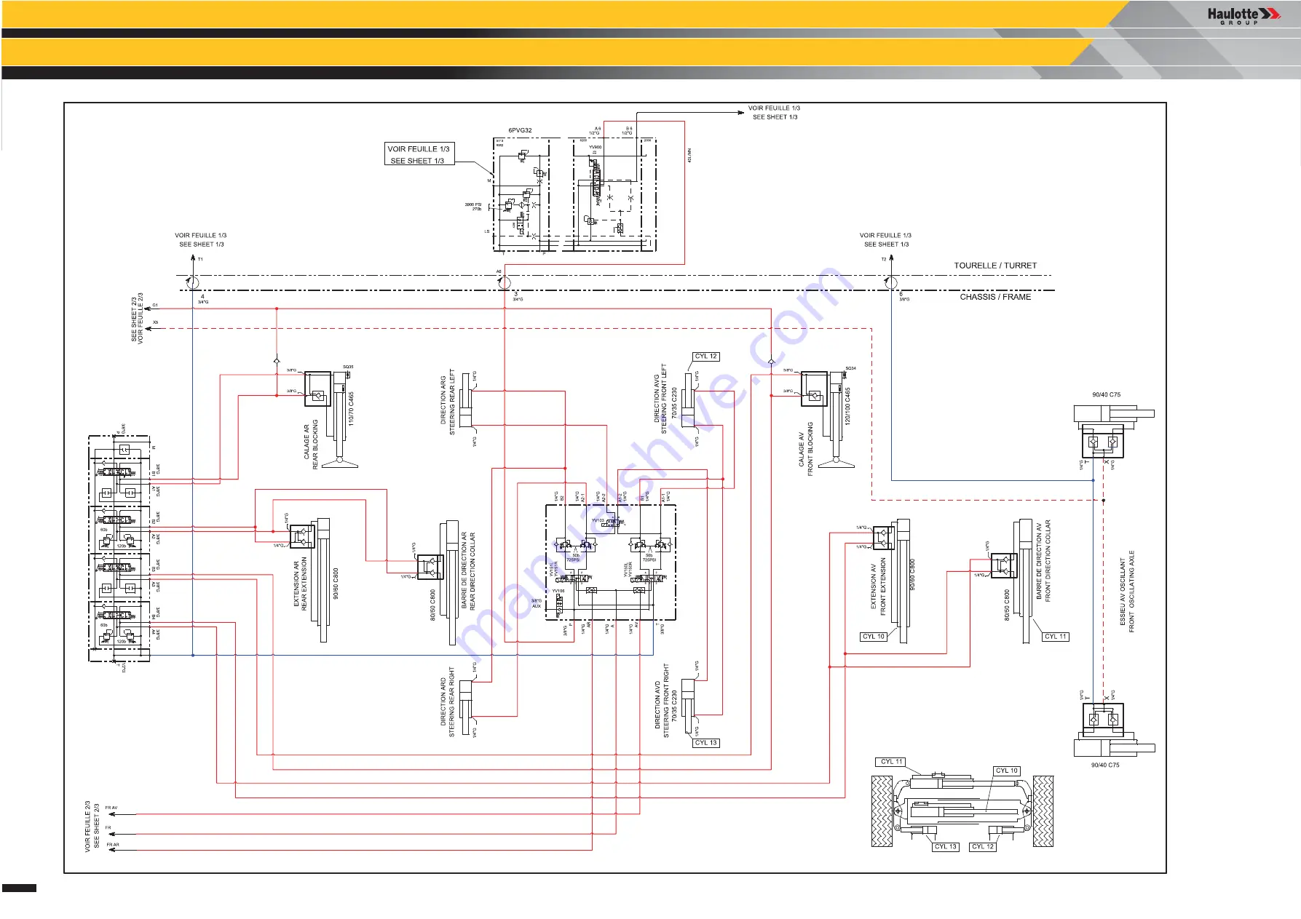Click the front blocking check valve block
The width and height of the screenshot is (1301, 919).
pyautogui.click(x=814, y=389)
